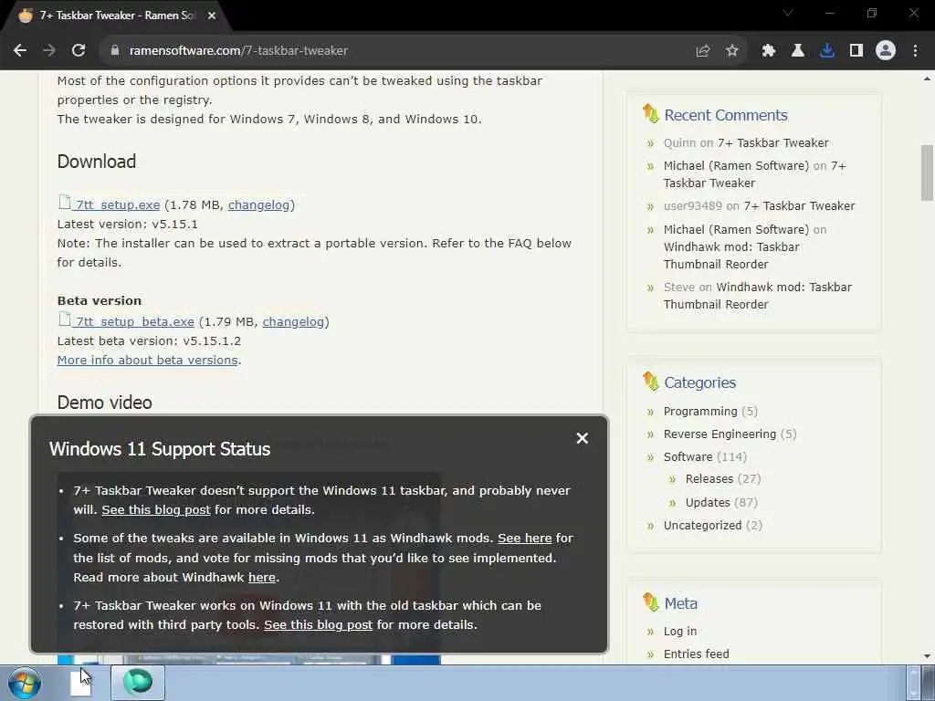Screen dimensions: 935x701
Task: Open the Extensions puzzle icon
Action: (769, 51)
